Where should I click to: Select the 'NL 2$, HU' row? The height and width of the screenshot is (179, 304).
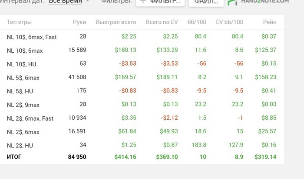[x=142, y=145]
